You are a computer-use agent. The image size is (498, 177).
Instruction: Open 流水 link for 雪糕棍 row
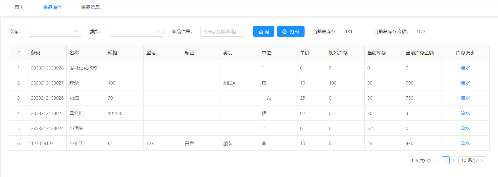[465, 113]
